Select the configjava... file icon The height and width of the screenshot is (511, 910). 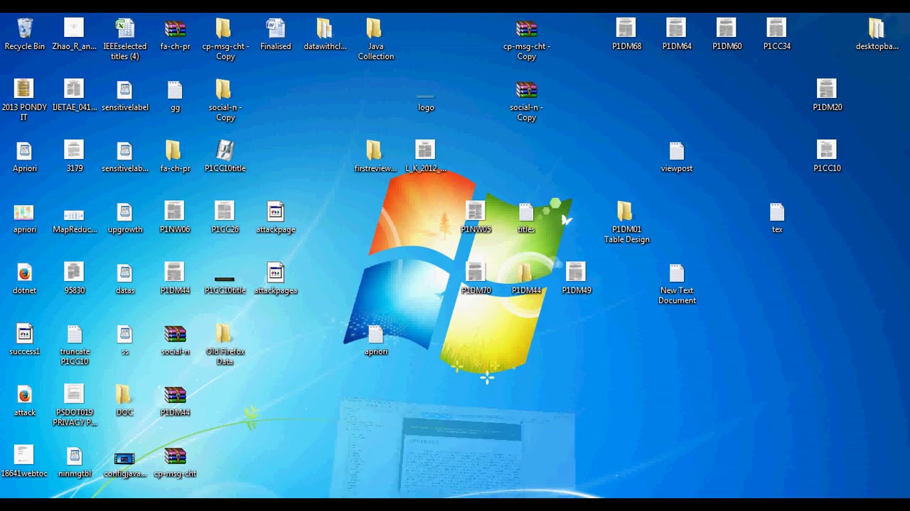click(x=124, y=458)
